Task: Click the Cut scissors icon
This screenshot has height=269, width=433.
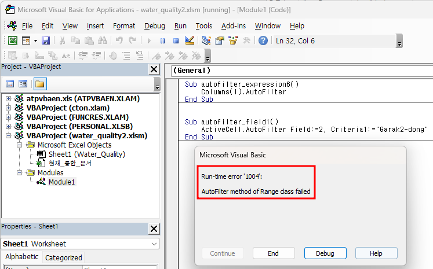Action: click(62, 41)
